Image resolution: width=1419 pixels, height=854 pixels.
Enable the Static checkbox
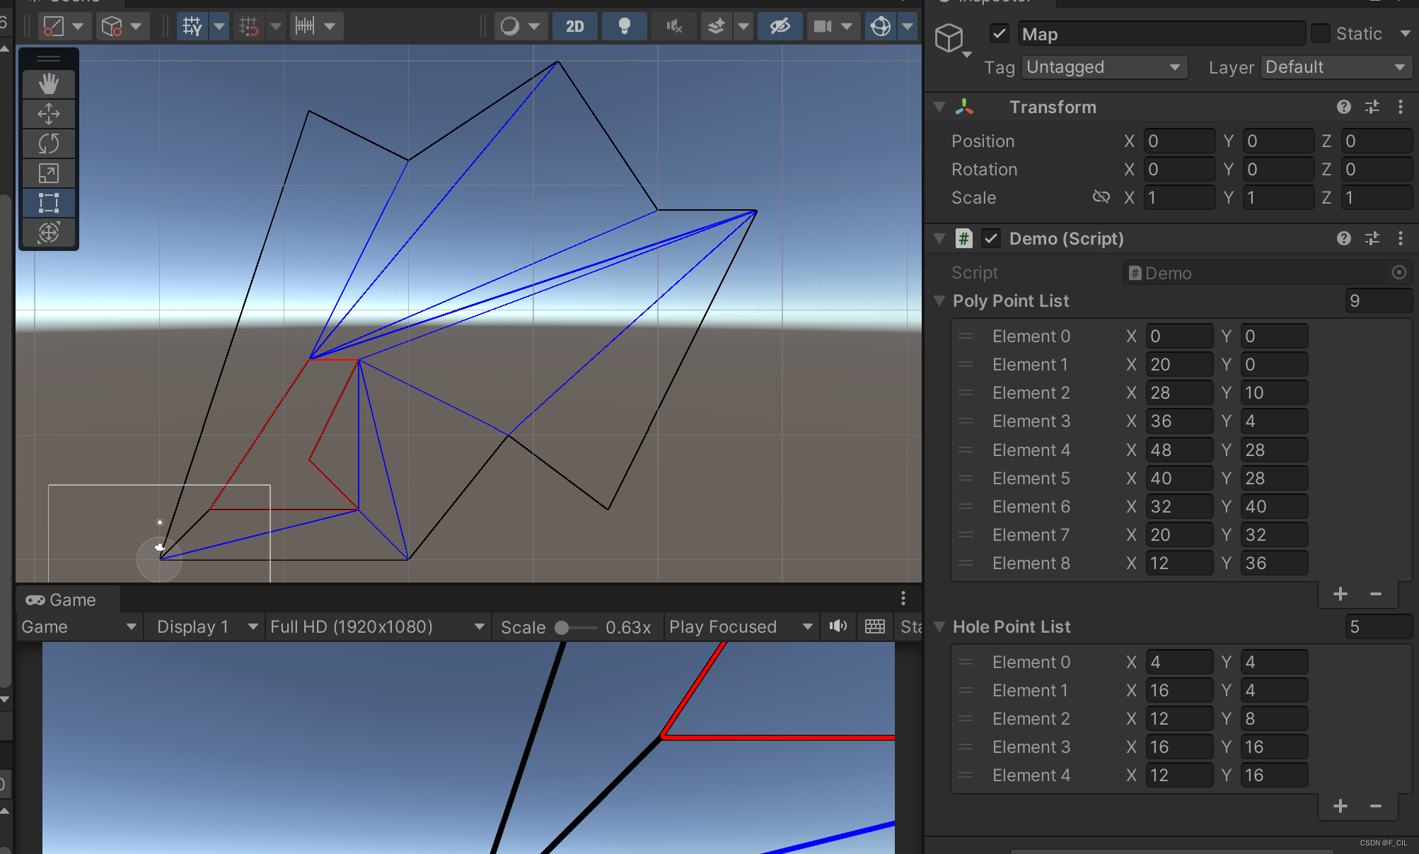1320,33
